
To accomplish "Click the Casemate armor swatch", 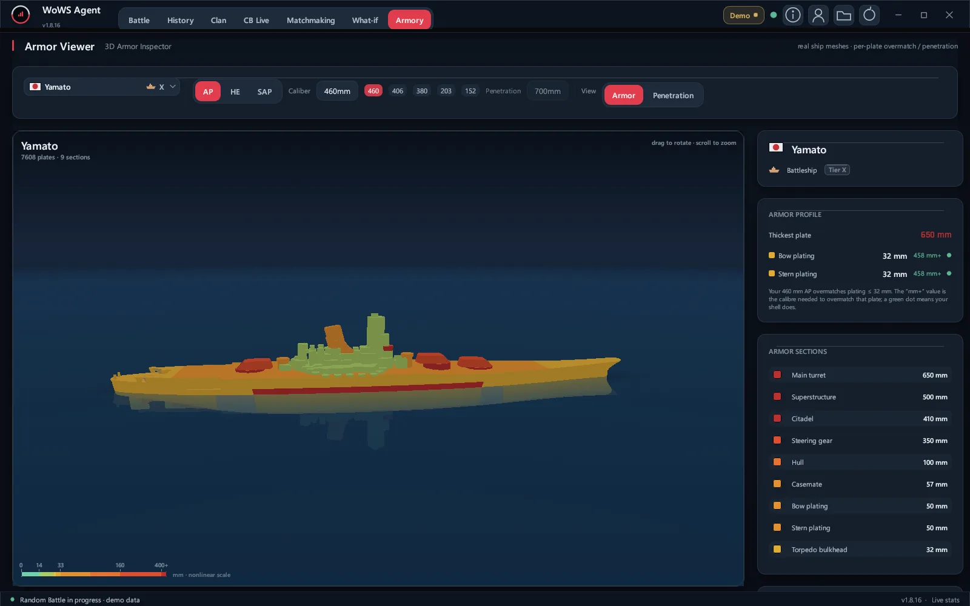I will click(x=777, y=484).
